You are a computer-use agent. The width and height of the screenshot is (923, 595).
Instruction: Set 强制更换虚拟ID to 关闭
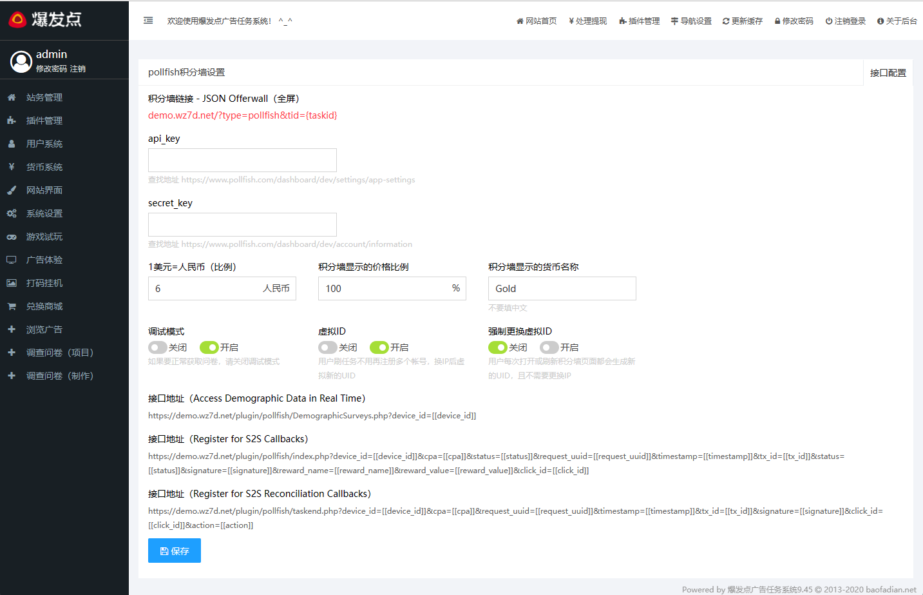click(x=498, y=347)
